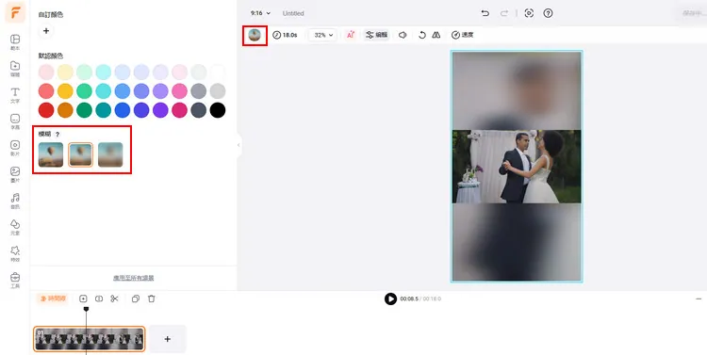Click the AI tools icon
The height and width of the screenshot is (355, 707).
351,35
